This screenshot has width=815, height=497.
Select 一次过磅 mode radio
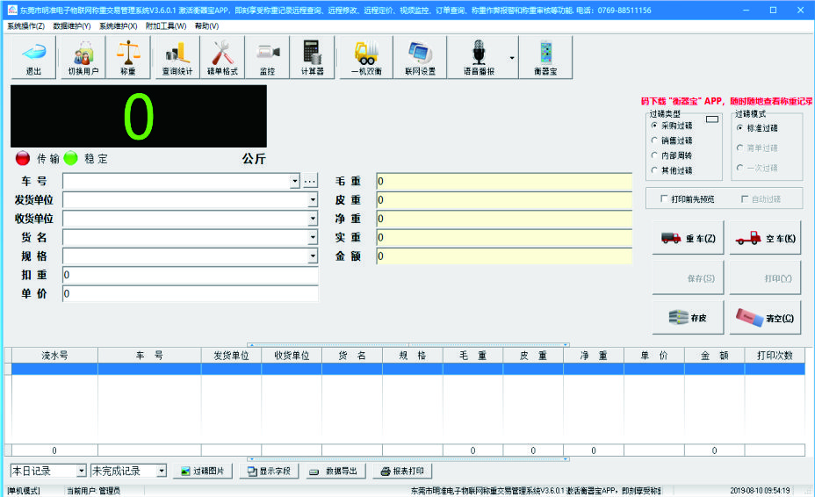pos(757,168)
